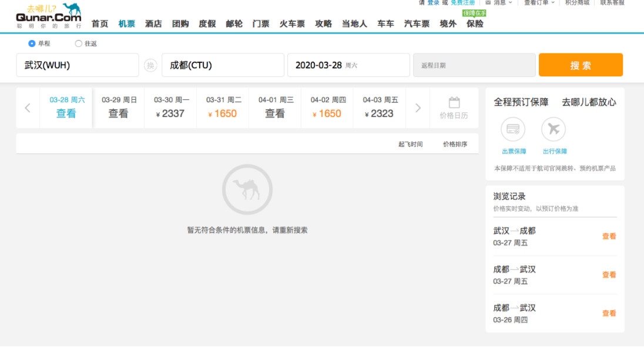The image size is (644, 356).
Task: Click the ticketing guarantee icon
Action: [x=513, y=130]
